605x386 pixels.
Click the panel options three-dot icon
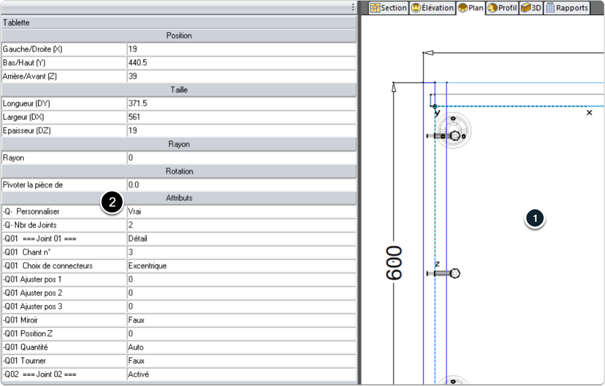pos(353,8)
